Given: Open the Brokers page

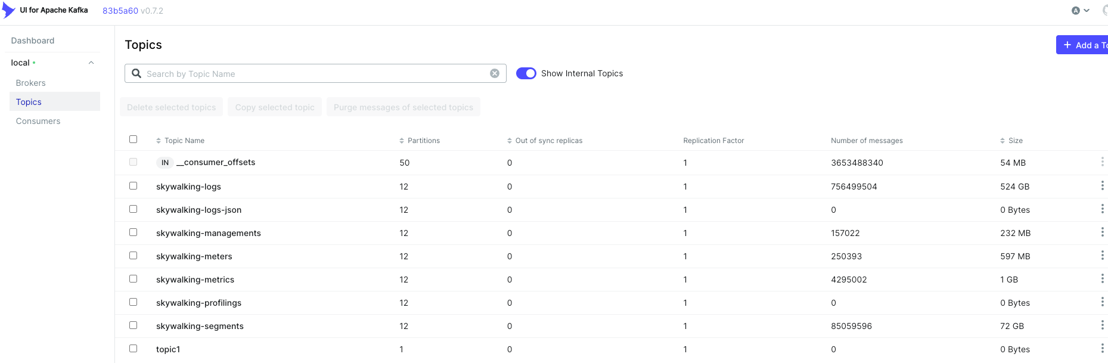Looking at the screenshot, I should click(31, 83).
